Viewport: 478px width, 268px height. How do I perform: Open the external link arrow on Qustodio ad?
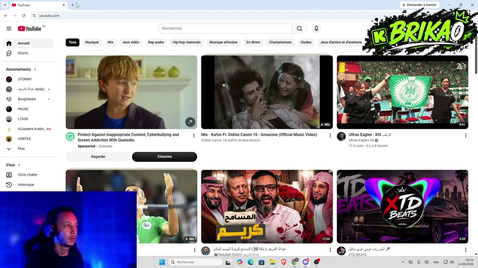pyautogui.click(x=190, y=122)
